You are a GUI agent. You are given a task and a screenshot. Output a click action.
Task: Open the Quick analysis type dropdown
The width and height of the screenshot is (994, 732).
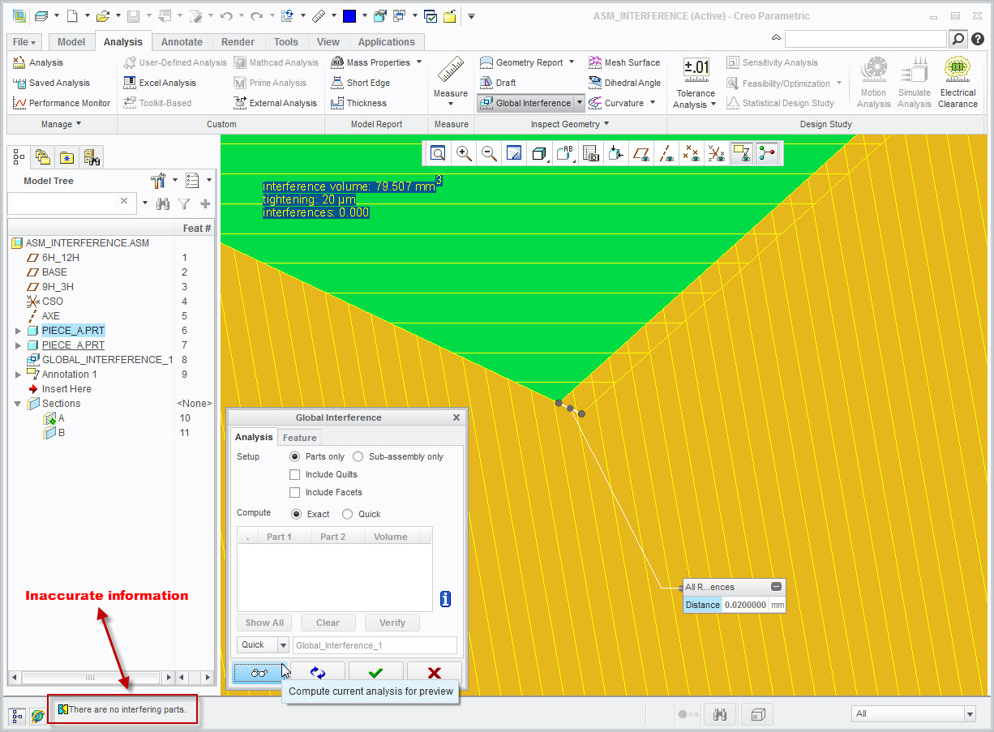point(283,644)
